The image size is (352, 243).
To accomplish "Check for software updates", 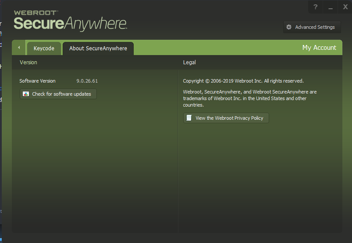I will tap(58, 94).
